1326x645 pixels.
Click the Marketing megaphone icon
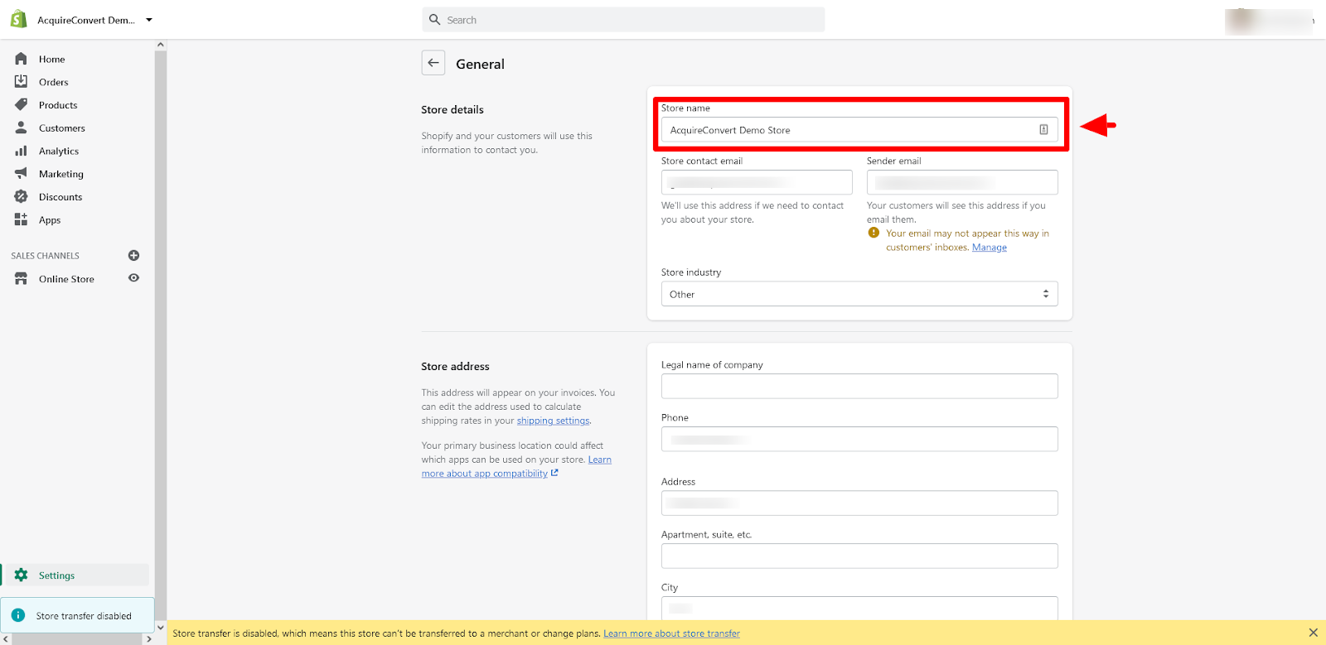(x=21, y=174)
